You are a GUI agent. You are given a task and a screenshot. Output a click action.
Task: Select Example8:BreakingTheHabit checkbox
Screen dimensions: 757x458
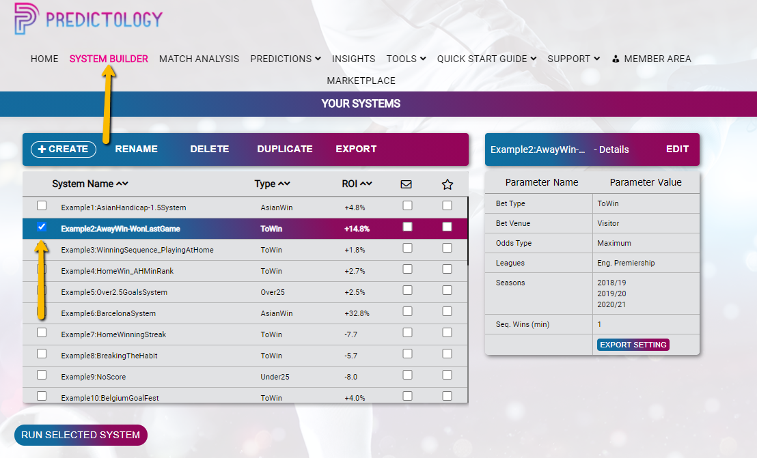[42, 354]
